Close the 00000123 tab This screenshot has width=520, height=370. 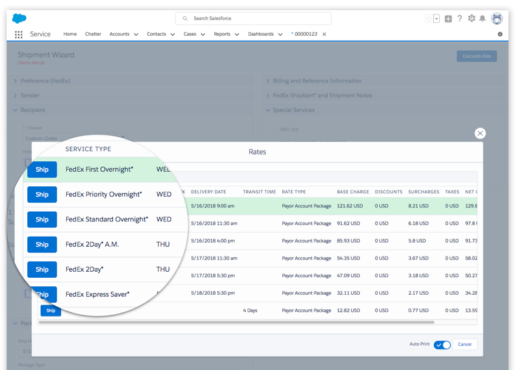click(325, 34)
